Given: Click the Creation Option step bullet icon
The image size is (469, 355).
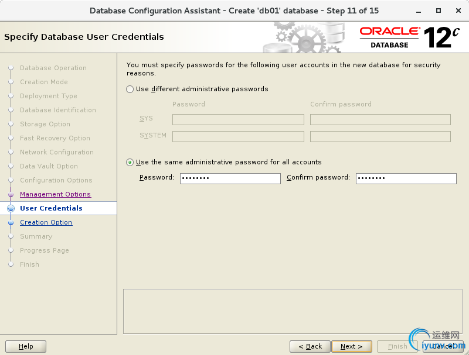Looking at the screenshot, I should 11,223.
